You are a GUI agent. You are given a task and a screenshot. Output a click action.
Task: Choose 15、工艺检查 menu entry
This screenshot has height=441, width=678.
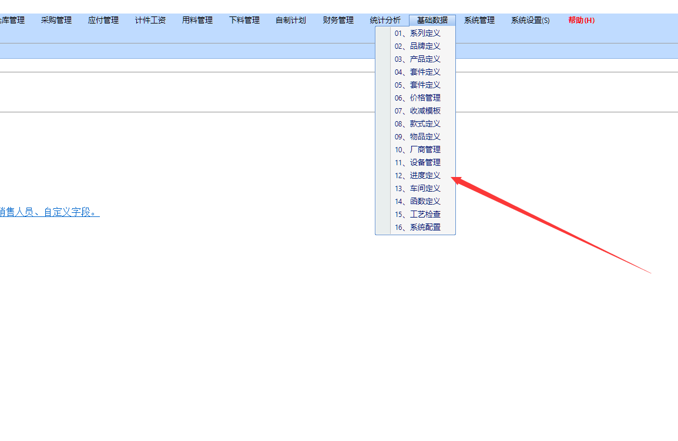pyautogui.click(x=417, y=214)
